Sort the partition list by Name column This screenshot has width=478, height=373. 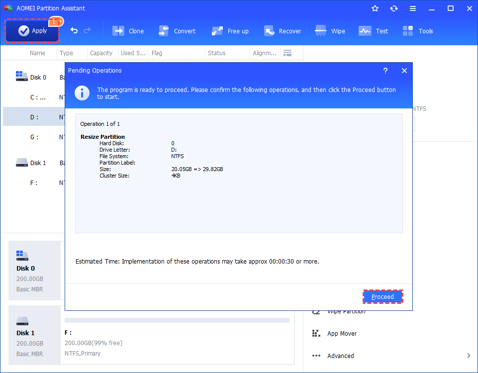pos(37,53)
